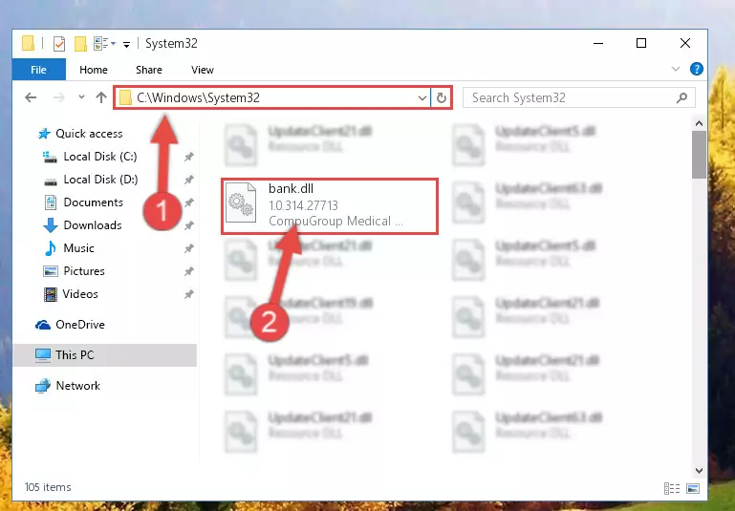The width and height of the screenshot is (735, 511).
Task: Switch to the Share ribbon tab
Action: pyautogui.click(x=149, y=70)
